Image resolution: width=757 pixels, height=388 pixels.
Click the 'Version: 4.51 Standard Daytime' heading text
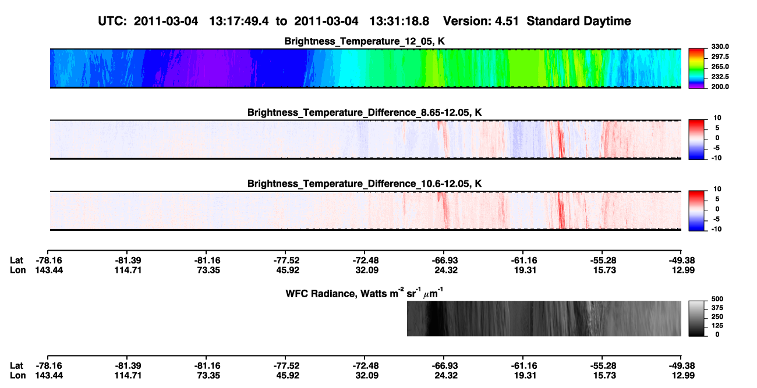pos(537,21)
